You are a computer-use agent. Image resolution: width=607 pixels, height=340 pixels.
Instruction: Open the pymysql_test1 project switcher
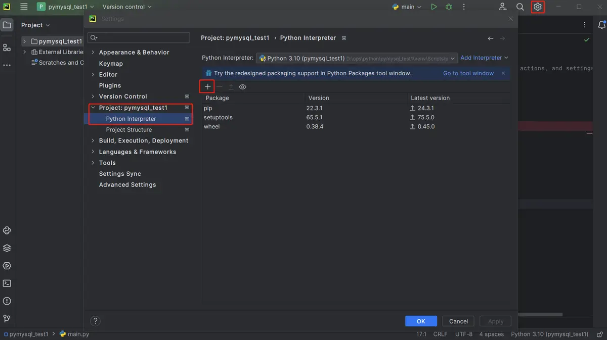click(66, 7)
